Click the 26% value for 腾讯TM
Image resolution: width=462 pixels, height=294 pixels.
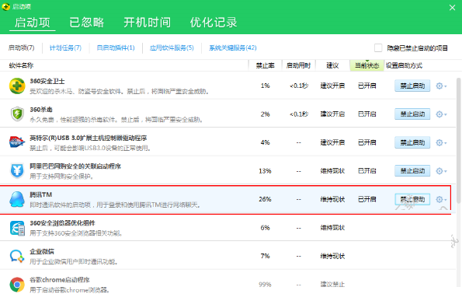point(266,199)
